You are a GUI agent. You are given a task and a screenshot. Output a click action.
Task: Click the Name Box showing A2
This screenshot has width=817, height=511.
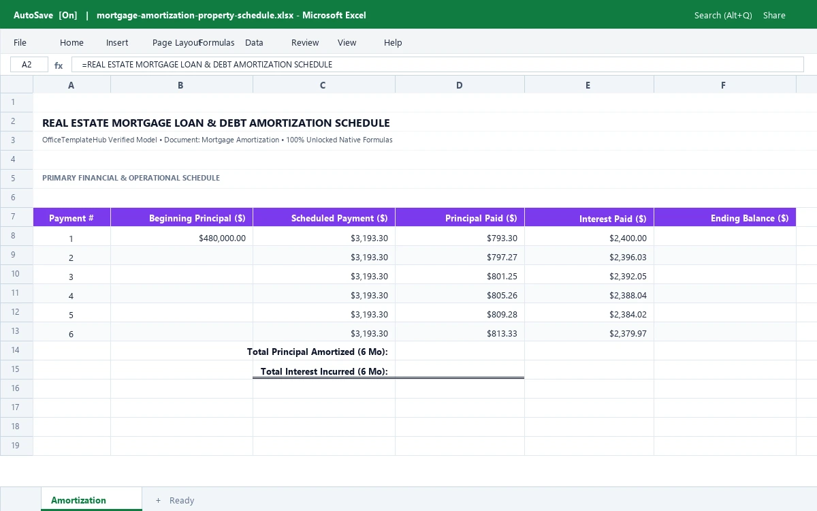tap(29, 65)
